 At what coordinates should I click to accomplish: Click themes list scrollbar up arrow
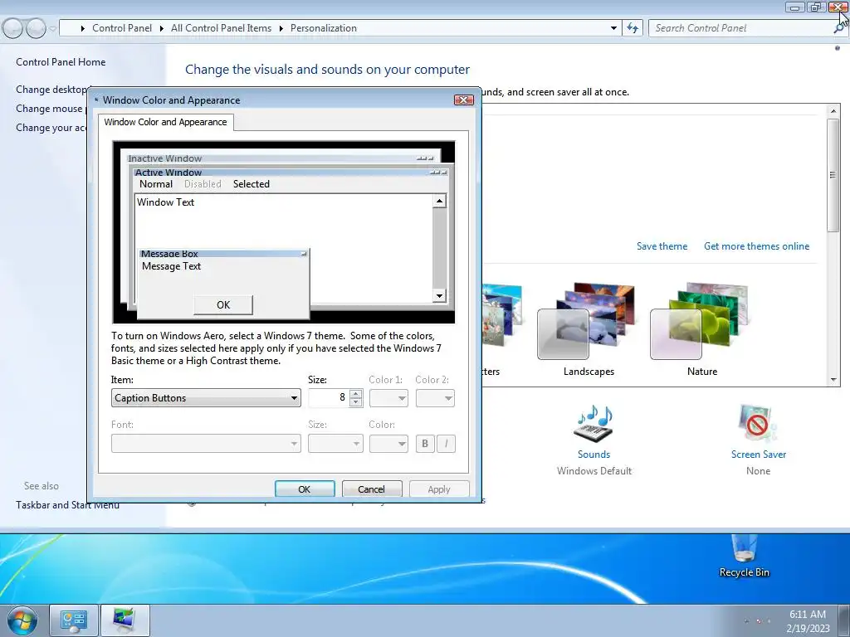833,110
